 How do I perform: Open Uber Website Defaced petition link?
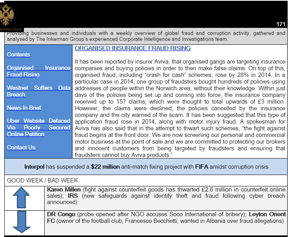click(x=38, y=128)
